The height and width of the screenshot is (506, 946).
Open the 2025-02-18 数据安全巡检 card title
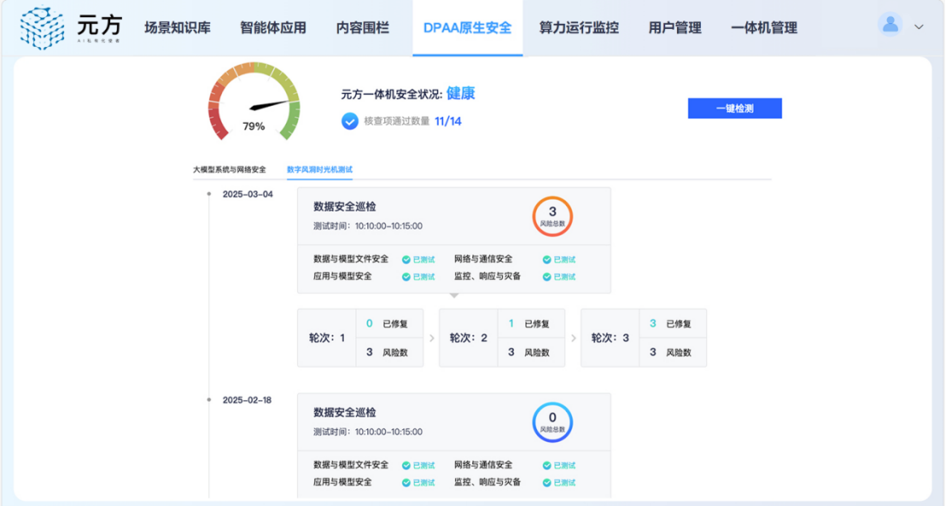point(344,412)
